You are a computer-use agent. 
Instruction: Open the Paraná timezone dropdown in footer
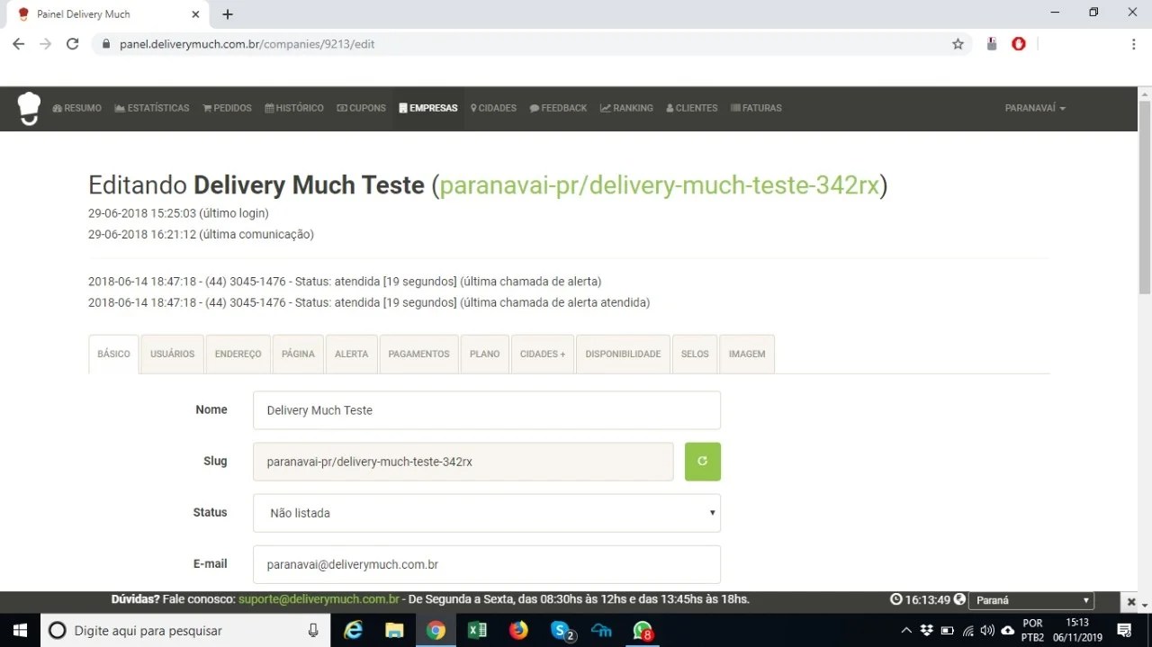tap(1030, 600)
